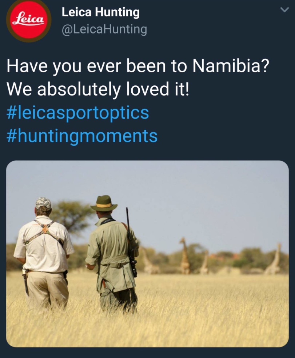The width and height of the screenshot is (295, 358).
Task: Open the #huntingmoments hashtag
Action: coord(82,136)
